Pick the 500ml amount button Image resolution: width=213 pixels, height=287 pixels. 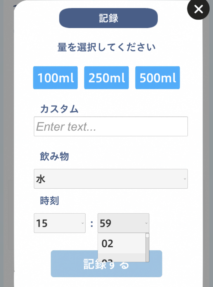click(158, 78)
